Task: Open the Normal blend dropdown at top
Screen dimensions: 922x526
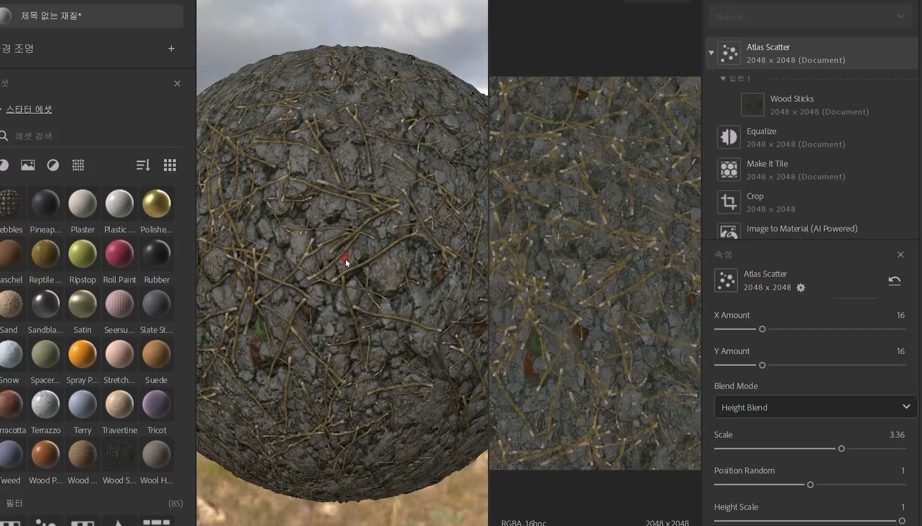Action: (809, 17)
